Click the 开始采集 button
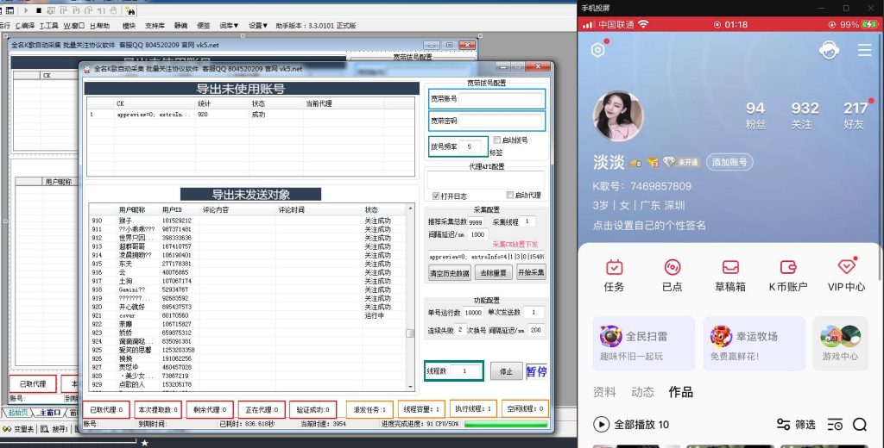The height and width of the screenshot is (448, 884). point(530,273)
